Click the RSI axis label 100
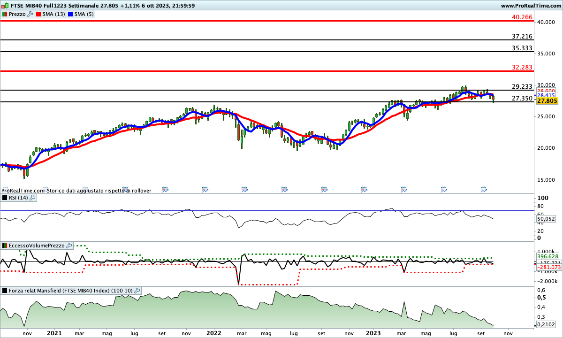Image resolution: width=563 pixels, height=338 pixels. (x=543, y=198)
